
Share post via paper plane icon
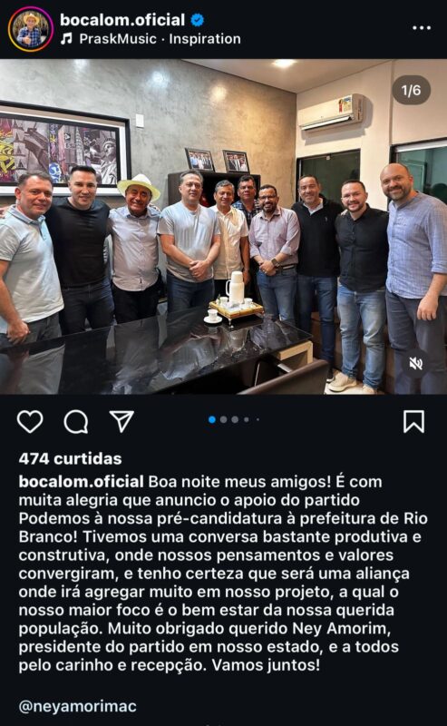point(121,421)
